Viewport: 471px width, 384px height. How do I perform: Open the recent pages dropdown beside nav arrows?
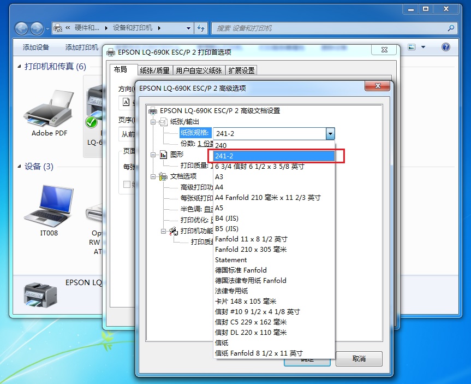[47, 29]
